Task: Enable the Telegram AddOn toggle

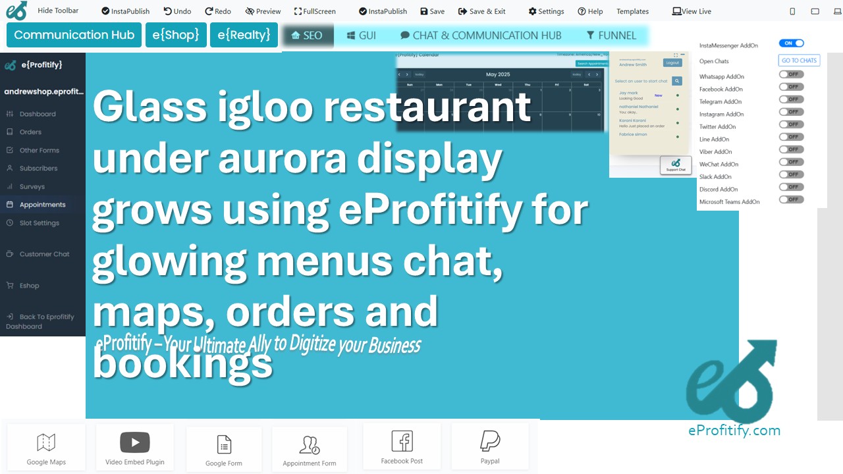Action: pos(791,99)
